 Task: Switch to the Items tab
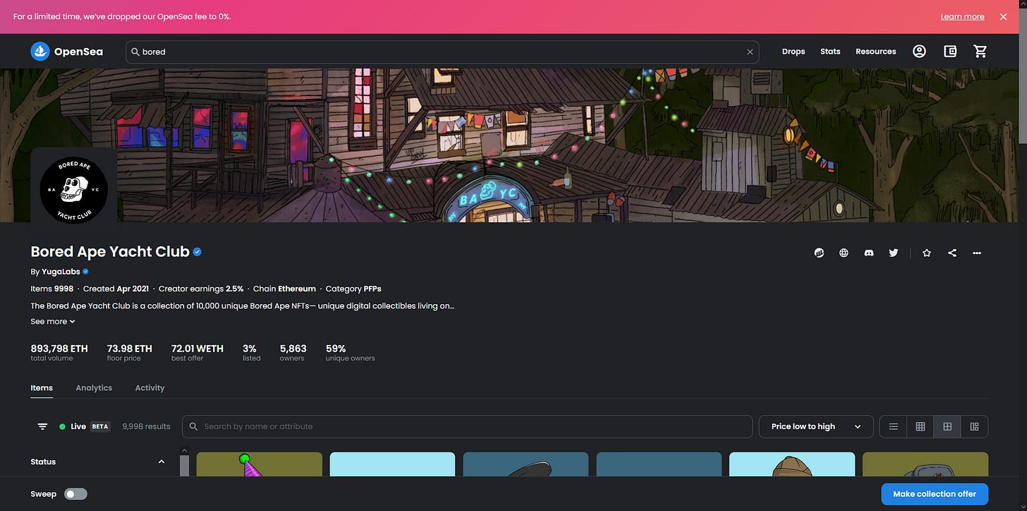42,387
